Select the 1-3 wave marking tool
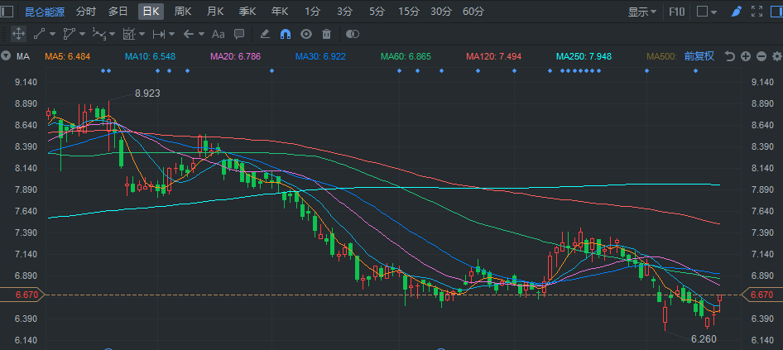Image resolution: width=783 pixels, height=350 pixels. pos(98,34)
